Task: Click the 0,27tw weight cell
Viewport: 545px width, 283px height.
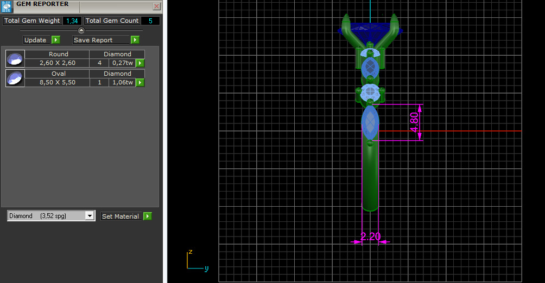Action: 122,63
